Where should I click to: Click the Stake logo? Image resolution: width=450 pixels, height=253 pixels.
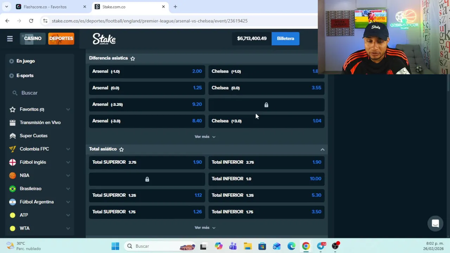coord(104,39)
